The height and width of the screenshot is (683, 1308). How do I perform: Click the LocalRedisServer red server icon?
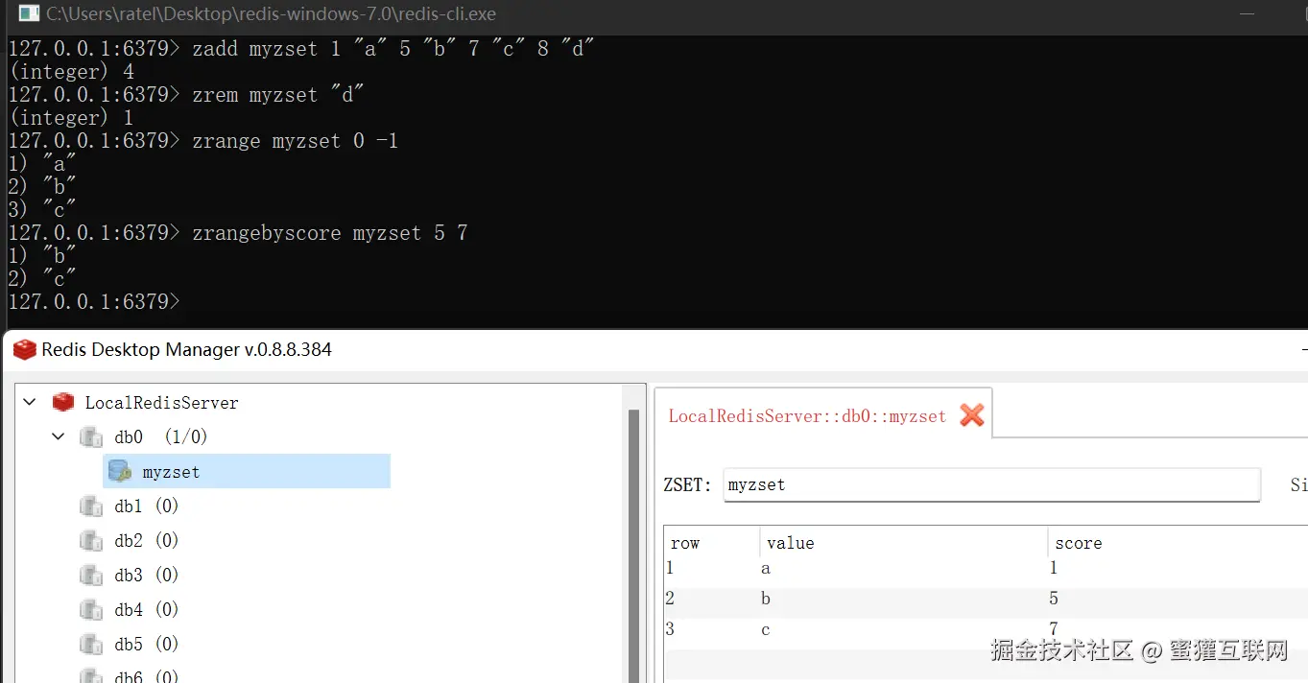[x=63, y=402]
